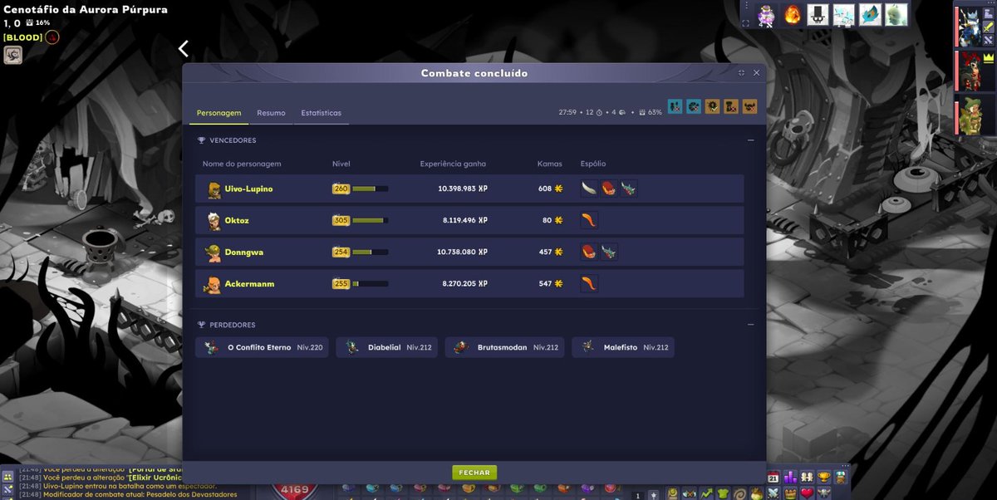Open the gold kamas bag icon
The height and width of the screenshot is (500, 997).
click(x=756, y=494)
